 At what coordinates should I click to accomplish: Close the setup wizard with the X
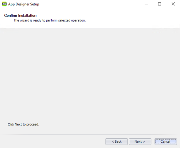coord(173,4)
